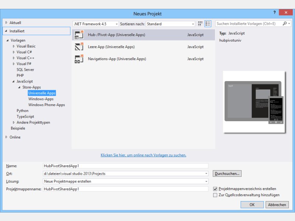Open the Lösung dropdown
Screen dimensions: 295x221
click(x=206, y=181)
